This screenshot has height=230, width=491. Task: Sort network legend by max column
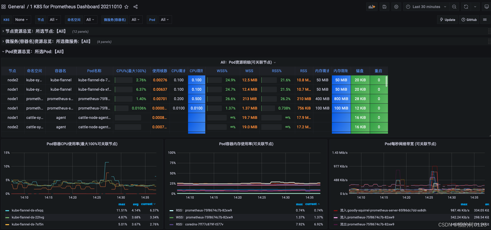pyautogui.click(x=464, y=204)
